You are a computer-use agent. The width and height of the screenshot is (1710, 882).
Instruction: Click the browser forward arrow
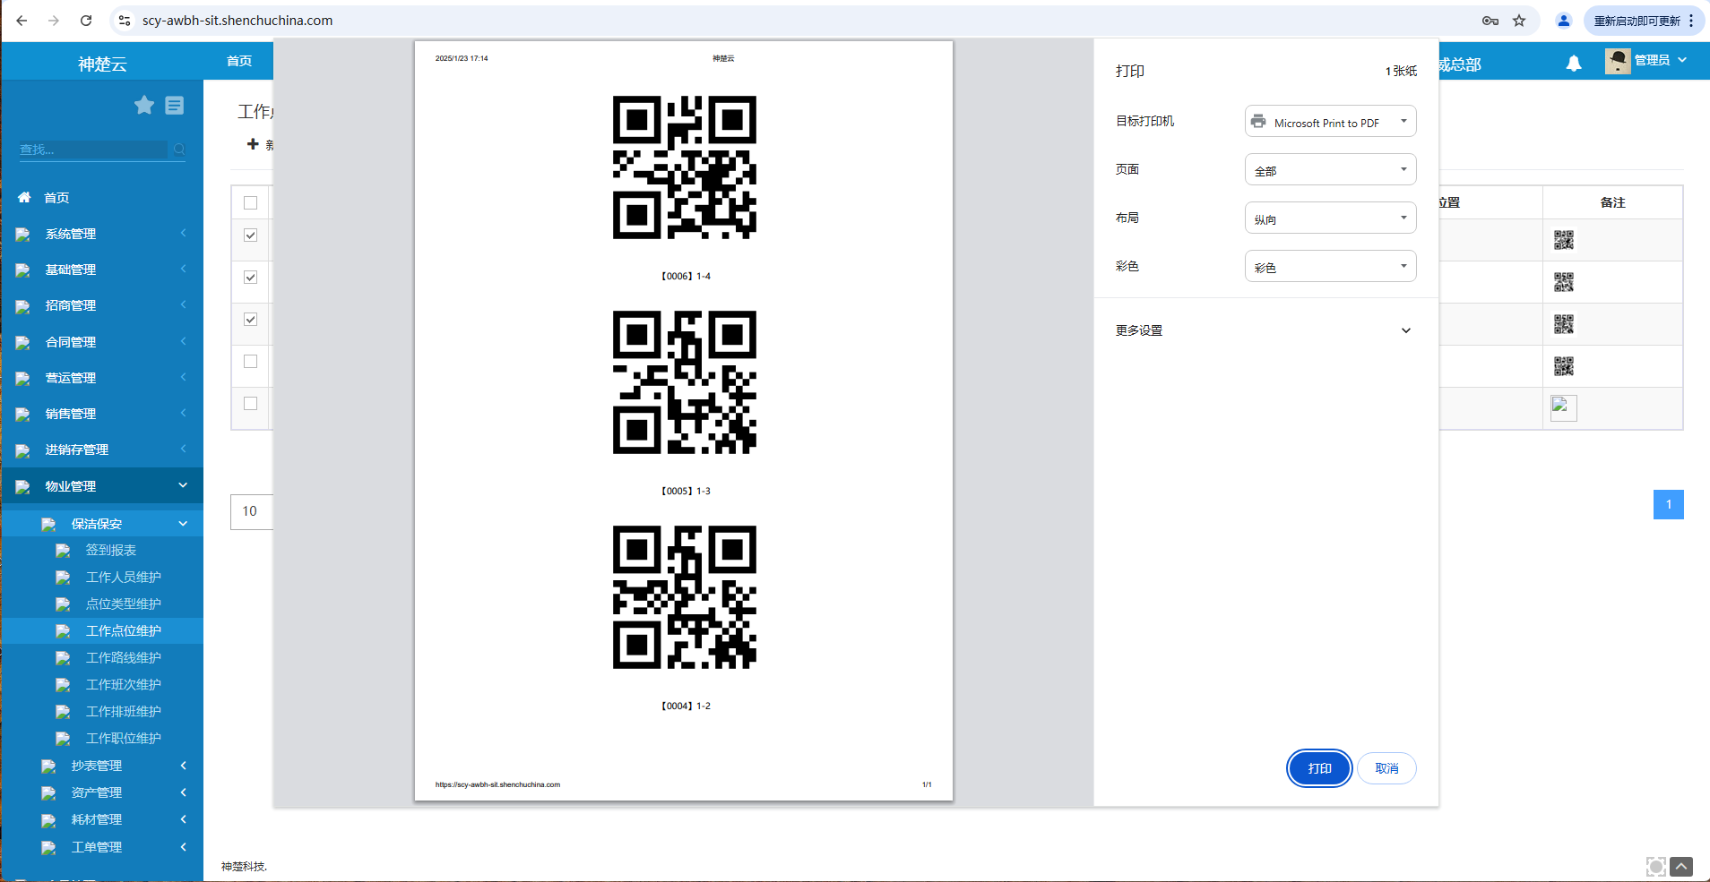click(54, 21)
